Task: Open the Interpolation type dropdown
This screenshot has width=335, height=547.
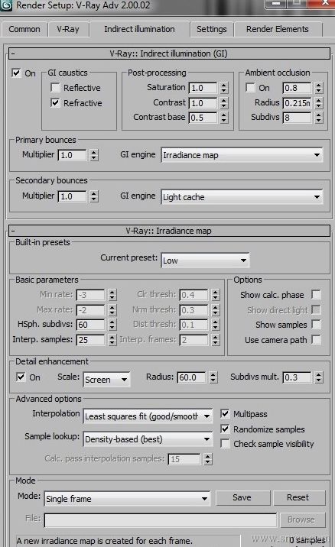Action: pyautogui.click(x=148, y=416)
